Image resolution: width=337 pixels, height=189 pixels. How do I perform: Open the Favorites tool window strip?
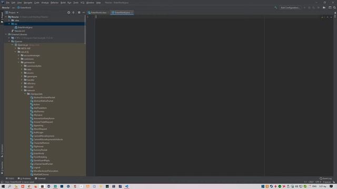pyautogui.click(x=2, y=167)
